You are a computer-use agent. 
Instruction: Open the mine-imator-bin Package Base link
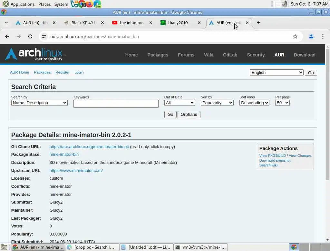[64, 155]
